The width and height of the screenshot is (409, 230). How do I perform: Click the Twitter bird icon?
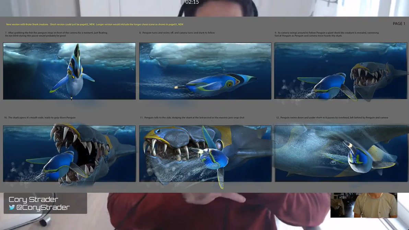[x=12, y=207]
